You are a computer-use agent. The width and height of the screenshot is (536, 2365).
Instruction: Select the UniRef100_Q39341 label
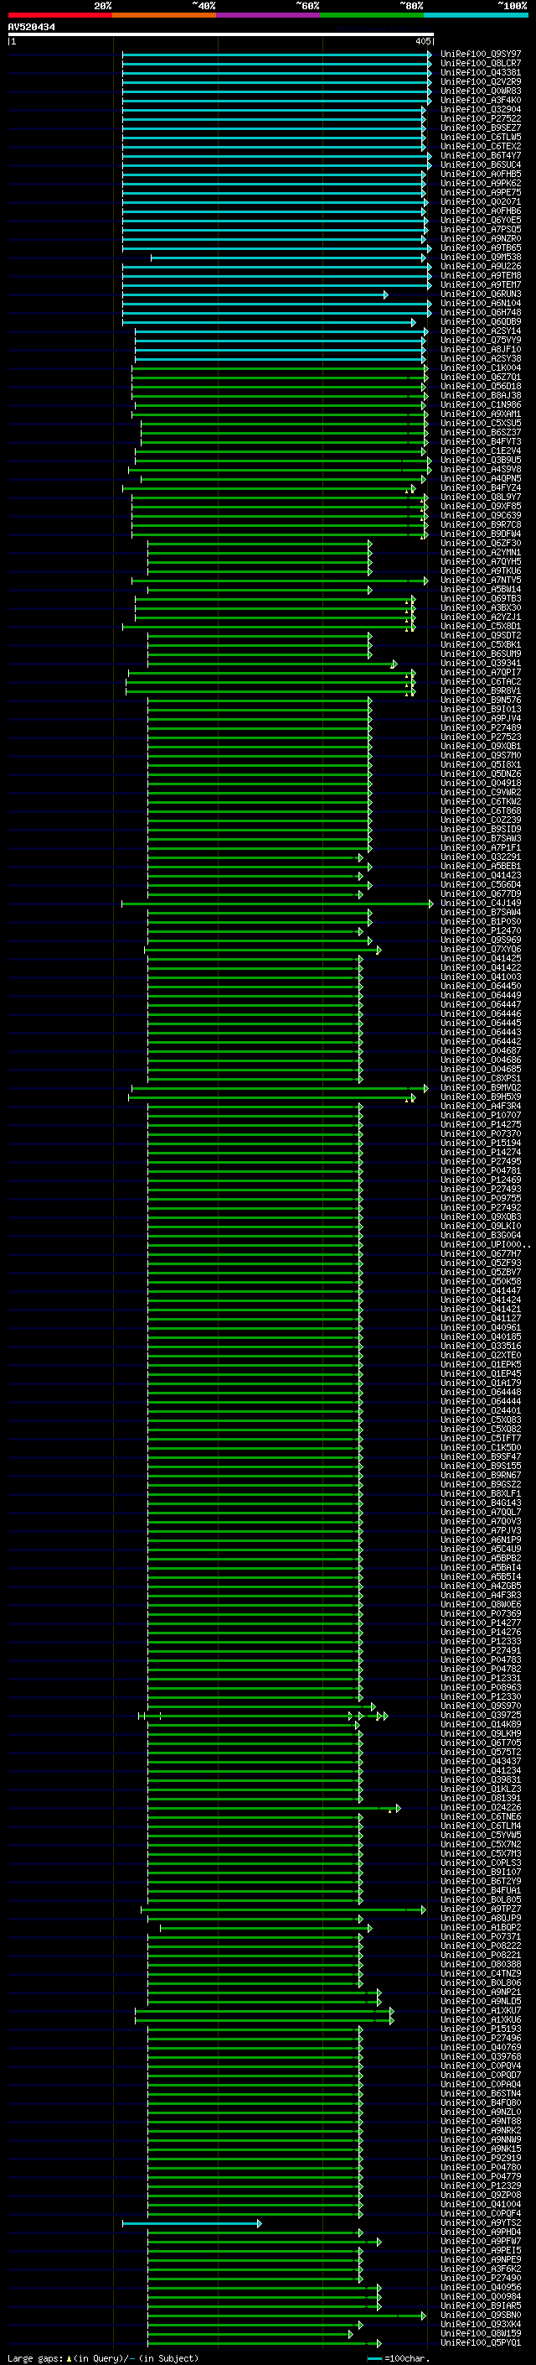(x=481, y=664)
